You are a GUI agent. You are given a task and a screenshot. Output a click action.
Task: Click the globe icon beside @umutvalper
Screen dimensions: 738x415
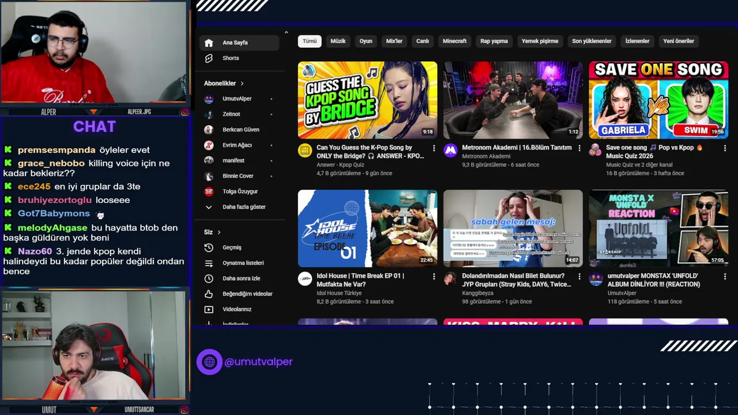[x=209, y=362]
